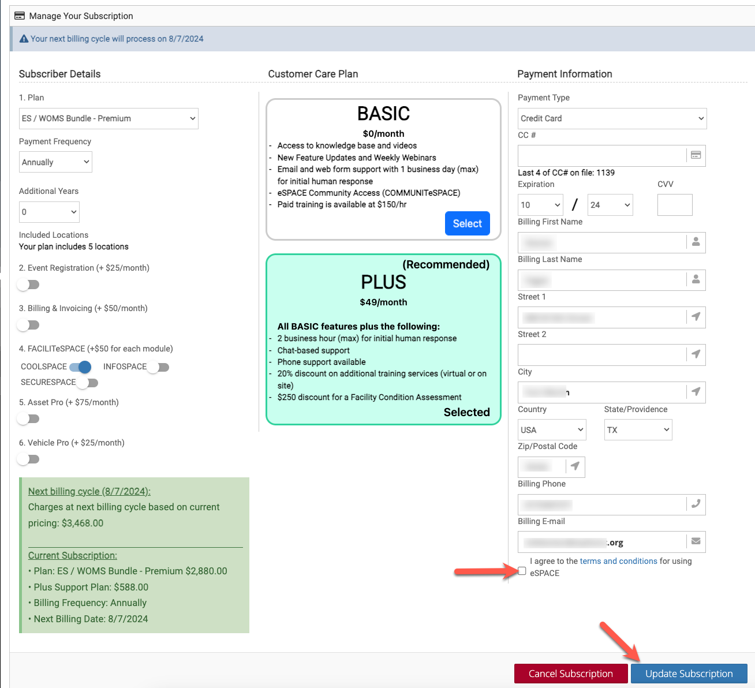The image size is (755, 688).
Task: Open the expiration month dropdown showing 10
Action: point(540,205)
